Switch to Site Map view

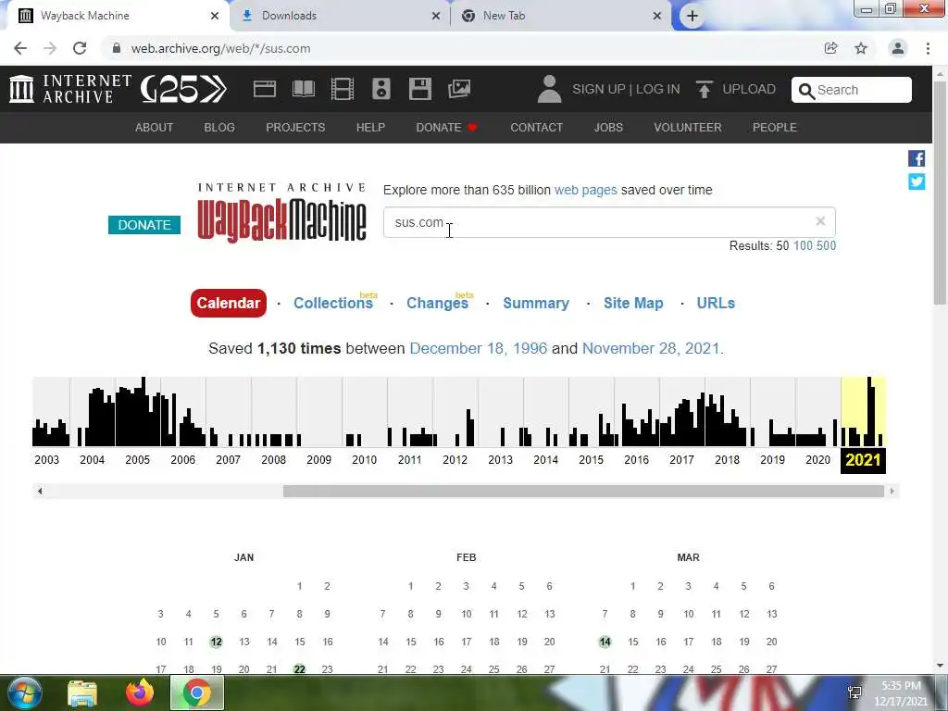click(633, 303)
